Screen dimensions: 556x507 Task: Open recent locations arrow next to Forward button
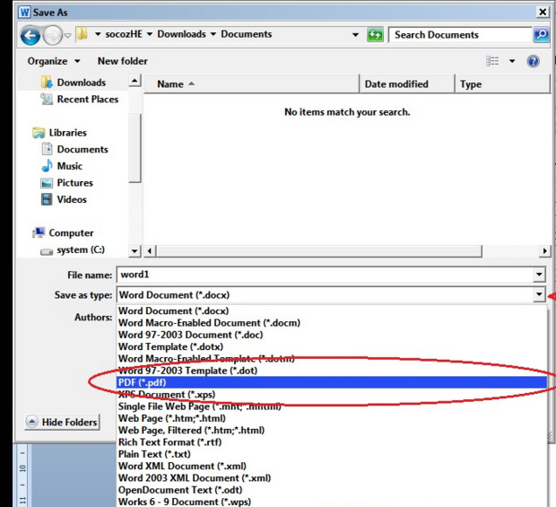[68, 36]
